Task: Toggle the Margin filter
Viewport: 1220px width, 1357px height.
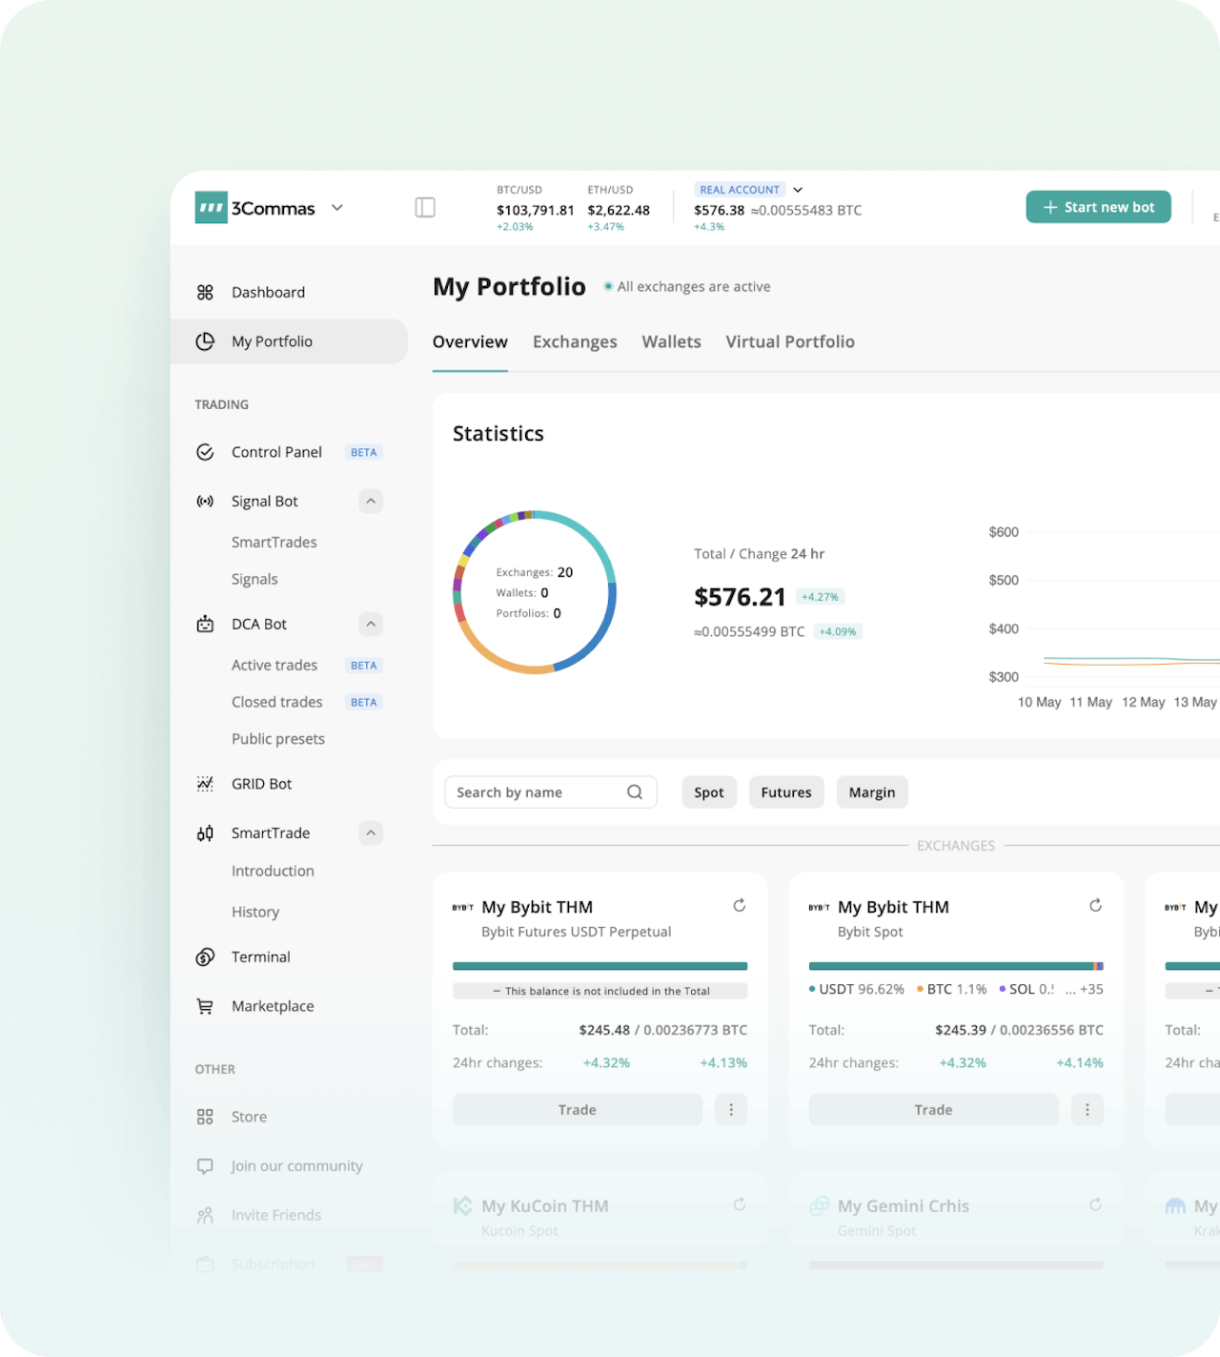Action: (871, 792)
